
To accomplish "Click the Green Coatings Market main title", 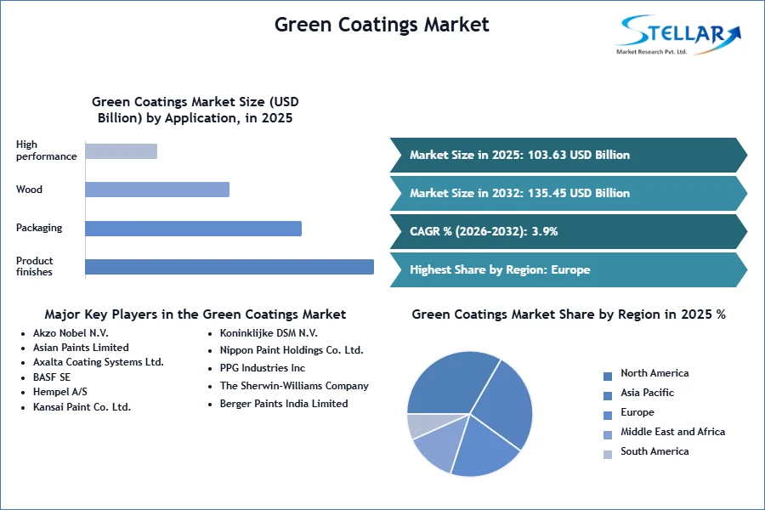I will [x=382, y=25].
